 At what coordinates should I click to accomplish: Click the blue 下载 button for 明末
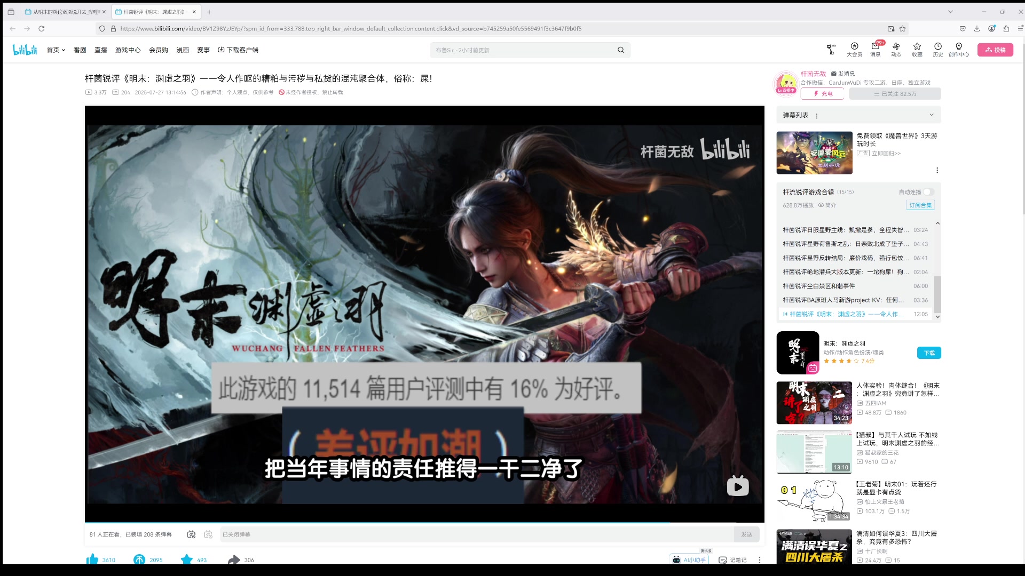pyautogui.click(x=929, y=353)
